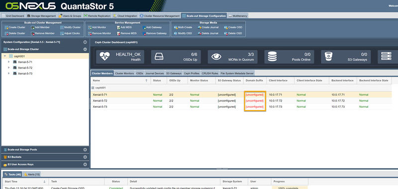Expand the S3 User Access Keys section
The image size is (398, 189).
[x=85, y=164]
